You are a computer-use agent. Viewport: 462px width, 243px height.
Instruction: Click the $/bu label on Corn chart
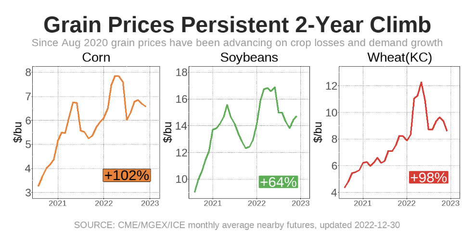(17, 133)
